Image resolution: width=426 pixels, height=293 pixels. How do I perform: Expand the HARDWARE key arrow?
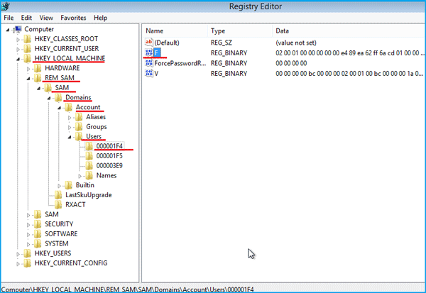(x=28, y=69)
